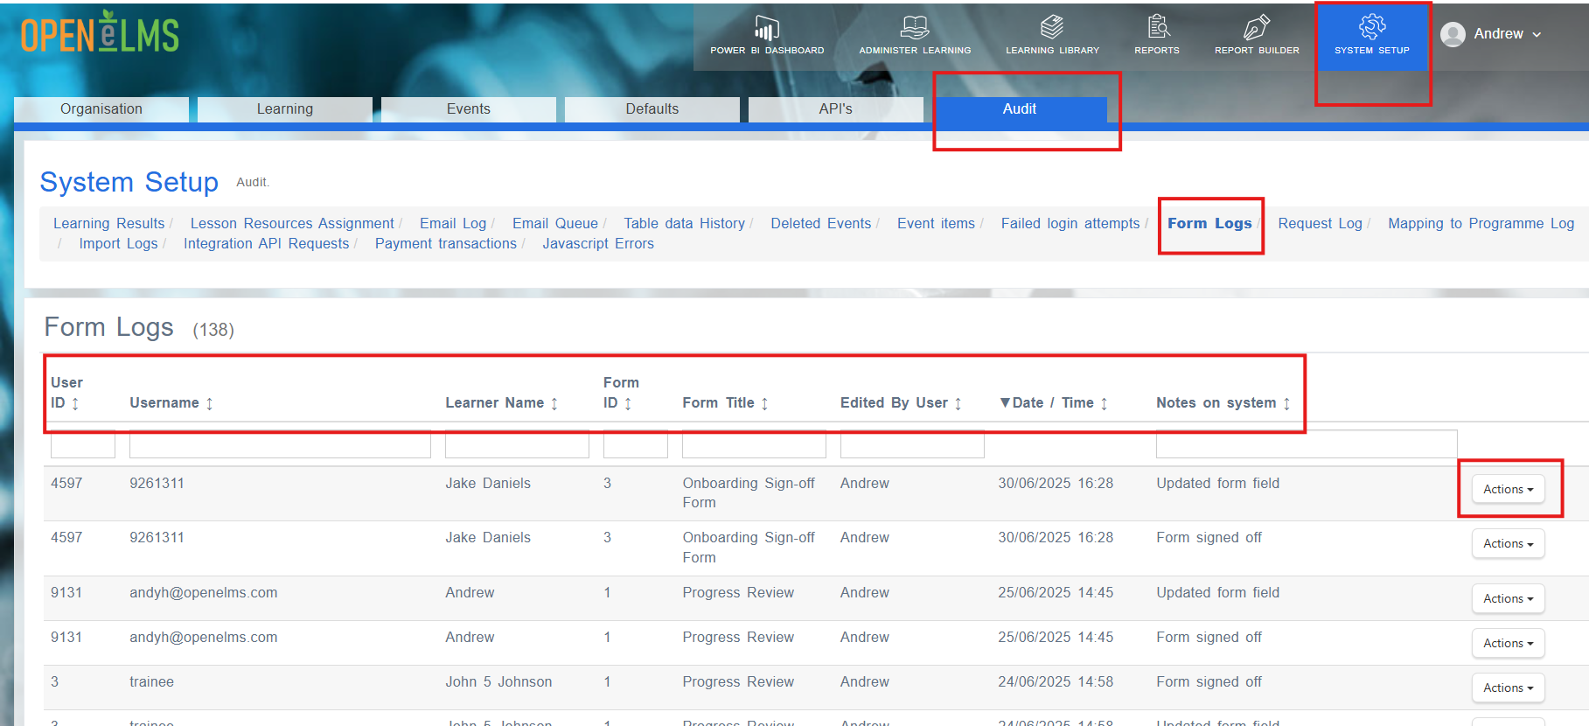This screenshot has height=726, width=1589.
Task: Click the Javascript Errors link
Action: 598,244
